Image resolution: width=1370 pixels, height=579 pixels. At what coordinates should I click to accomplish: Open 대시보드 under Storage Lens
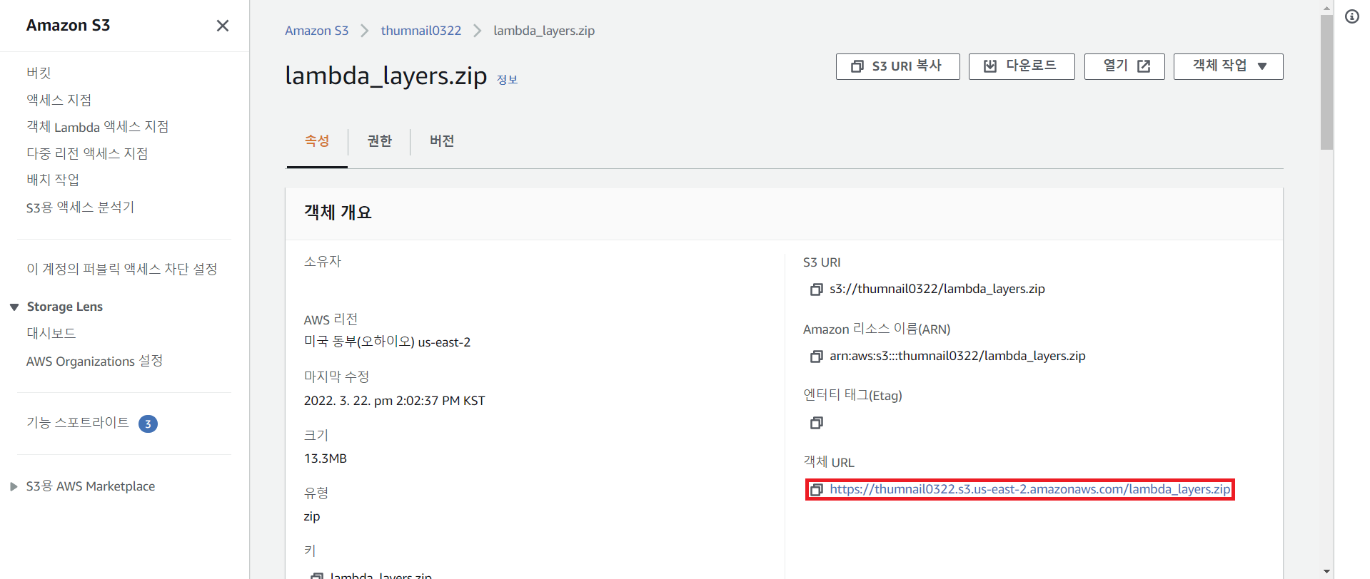click(x=51, y=333)
